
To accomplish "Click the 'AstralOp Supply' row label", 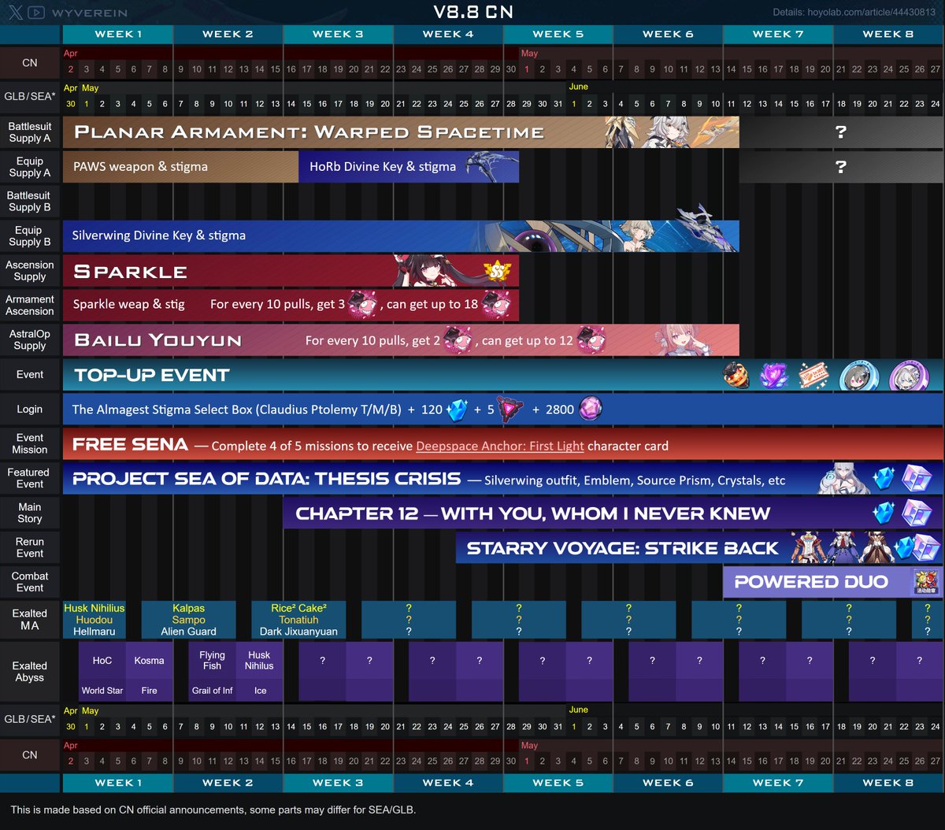I will pos(30,339).
